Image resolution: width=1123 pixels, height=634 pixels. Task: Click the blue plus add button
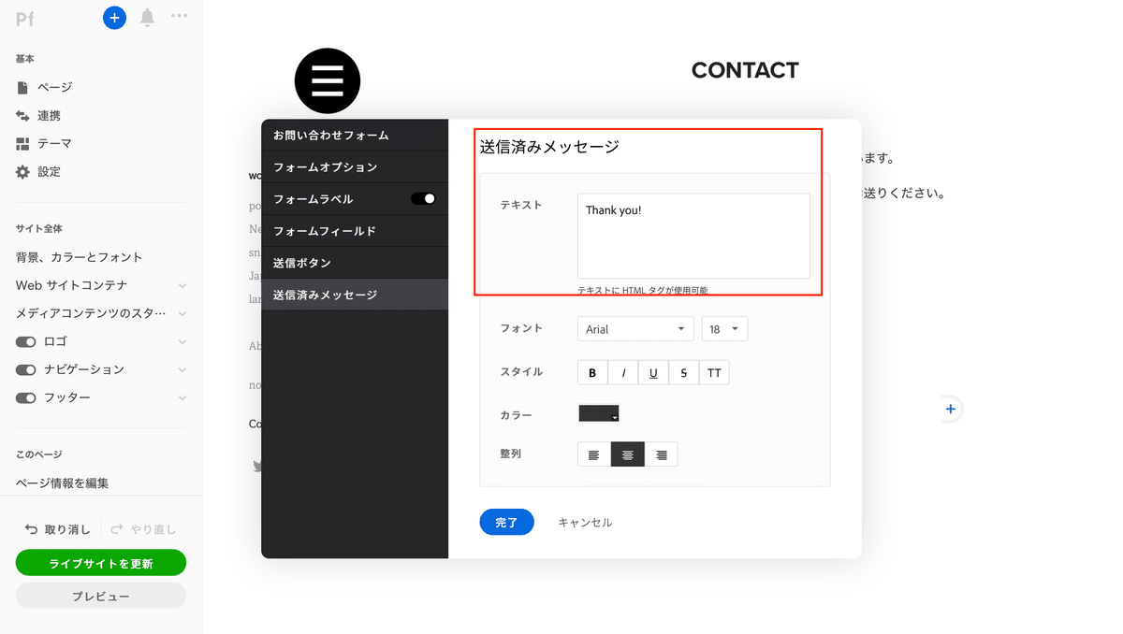tap(114, 17)
